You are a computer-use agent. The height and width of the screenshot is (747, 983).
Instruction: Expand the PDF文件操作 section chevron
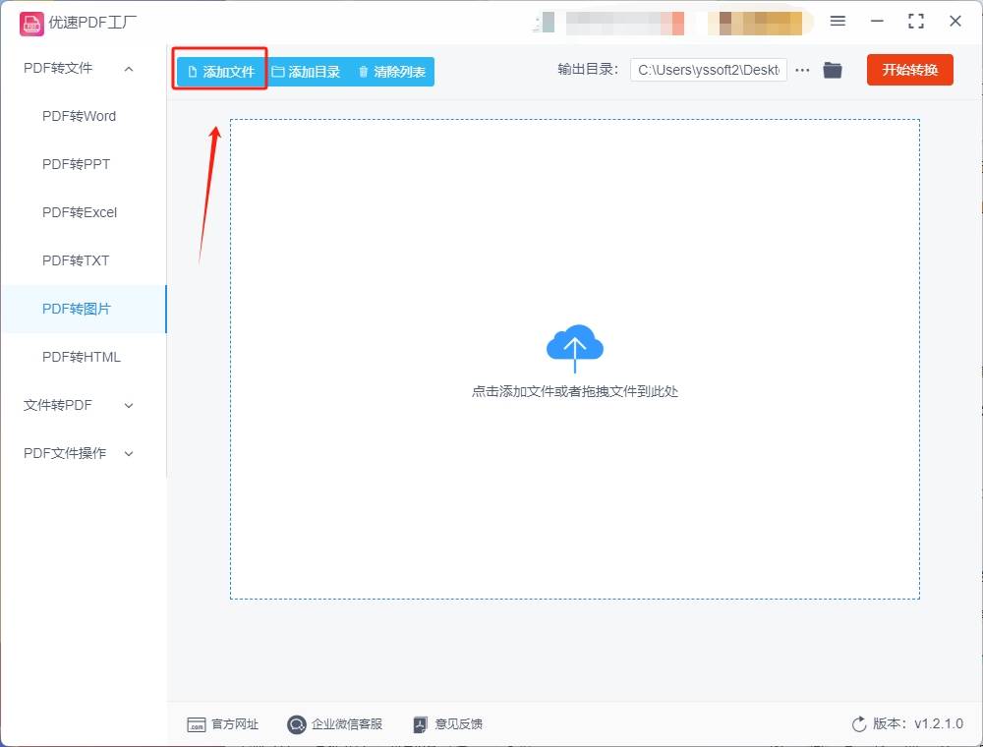coord(129,454)
